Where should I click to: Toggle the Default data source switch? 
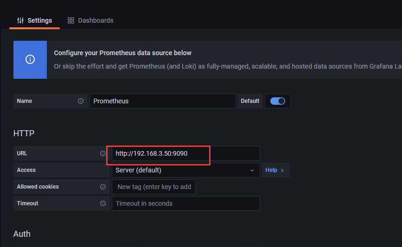pyautogui.click(x=277, y=101)
